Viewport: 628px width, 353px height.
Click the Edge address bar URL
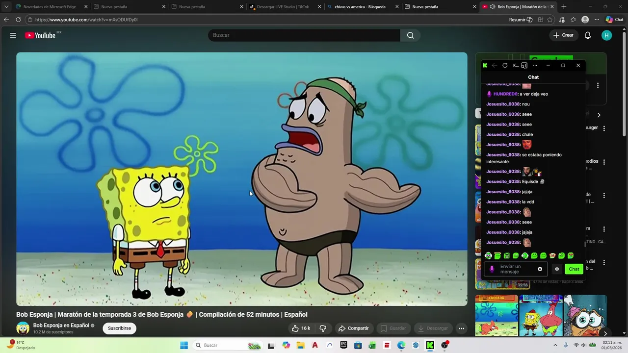pos(86,20)
